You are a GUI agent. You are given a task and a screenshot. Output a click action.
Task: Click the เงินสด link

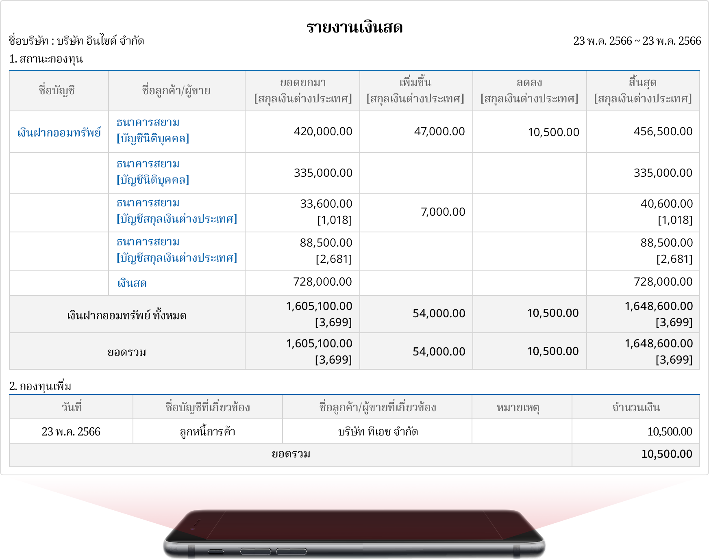tap(132, 283)
